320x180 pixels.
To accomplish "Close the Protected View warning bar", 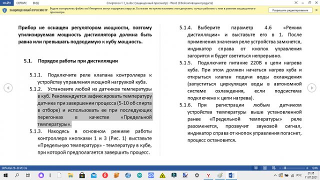I will coord(316,10).
